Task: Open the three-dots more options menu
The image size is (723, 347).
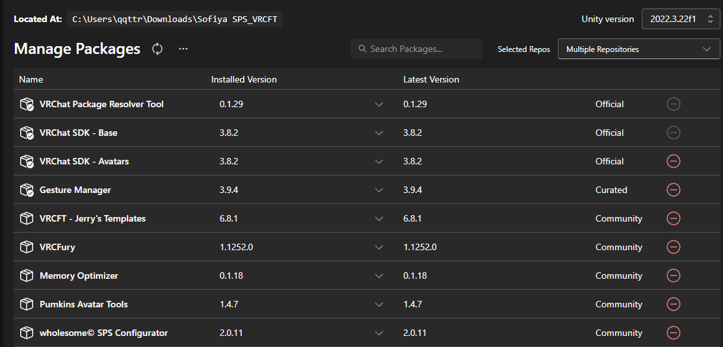Action: [183, 49]
